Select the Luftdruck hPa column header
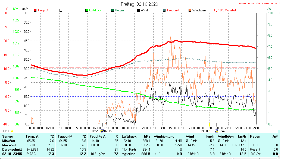This screenshot has height=159, width=281. tap(136, 137)
